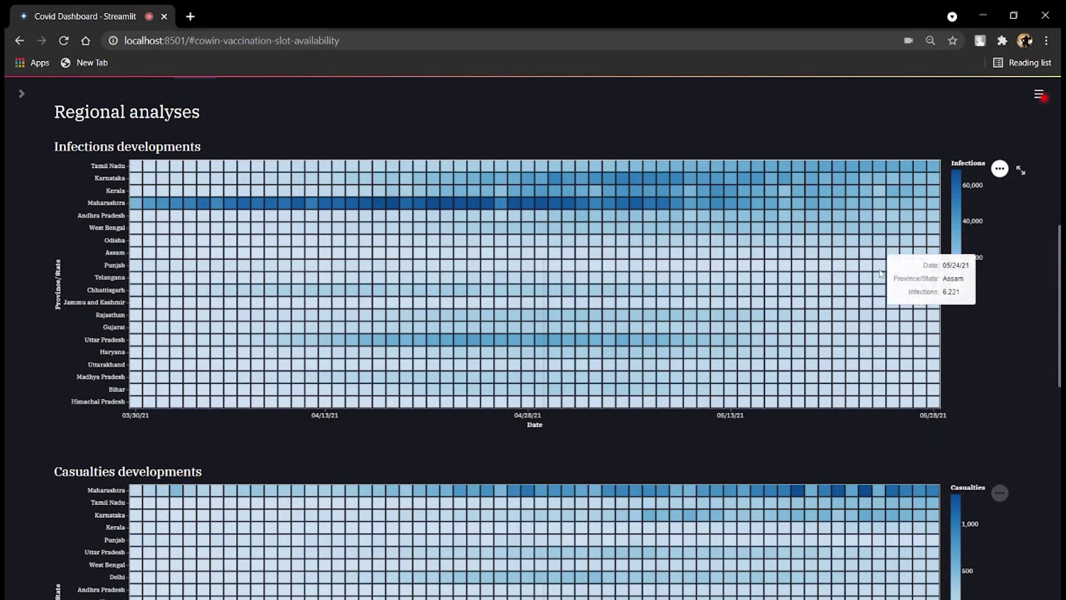This screenshot has height=600, width=1066.
Task: Open the Streamlit hamburger menu
Action: click(x=1039, y=94)
